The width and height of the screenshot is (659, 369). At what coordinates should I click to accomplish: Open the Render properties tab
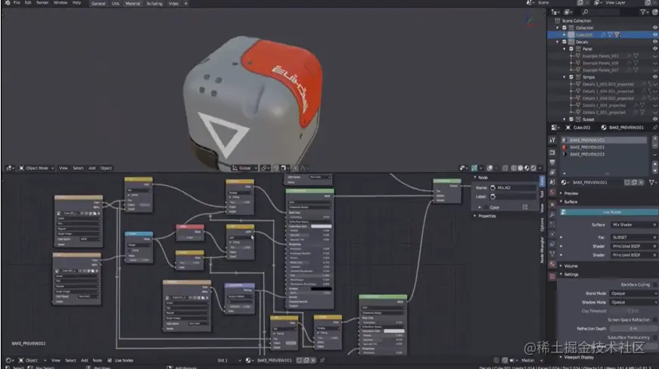click(552, 152)
